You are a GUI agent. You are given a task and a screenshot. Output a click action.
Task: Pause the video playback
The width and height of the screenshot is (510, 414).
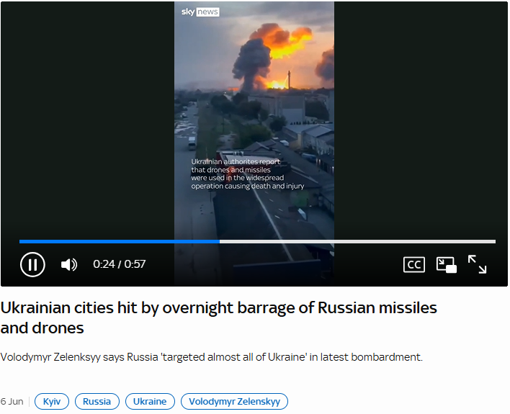pos(32,264)
